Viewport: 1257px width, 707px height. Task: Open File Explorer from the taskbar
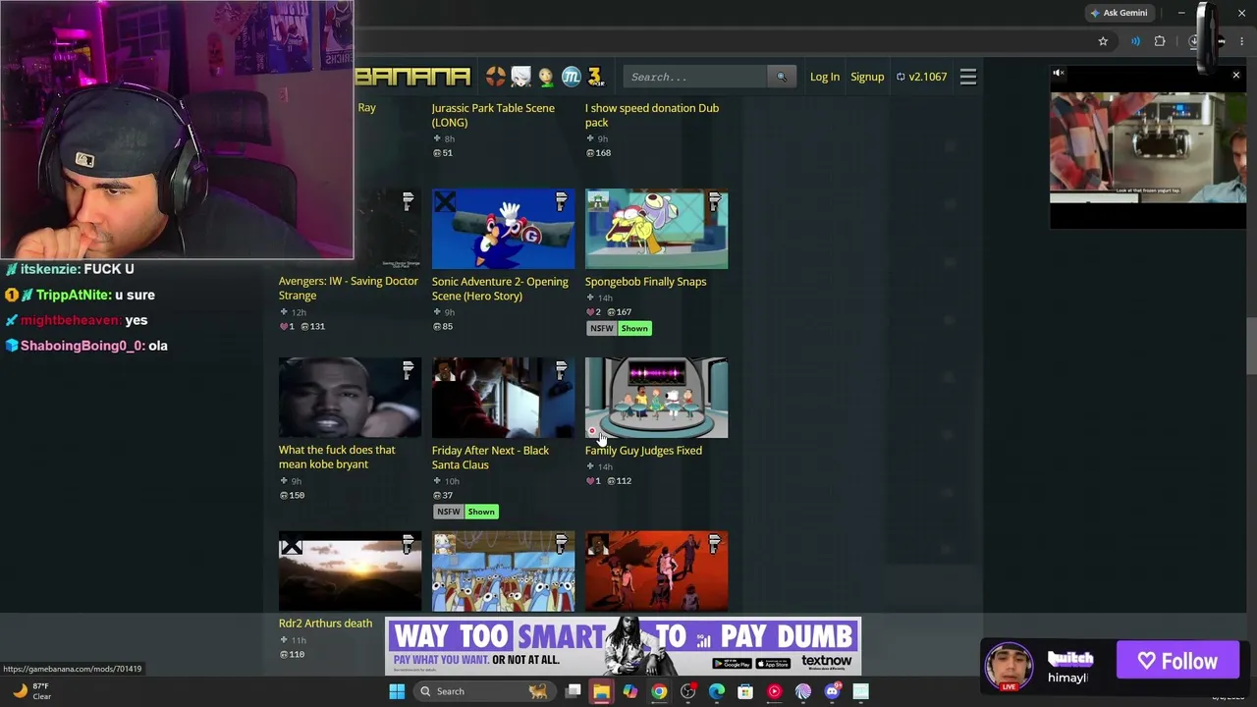click(601, 691)
